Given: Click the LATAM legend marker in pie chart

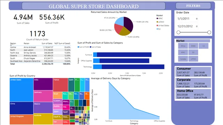Looking at the screenshot, I should (x=157, y=22).
